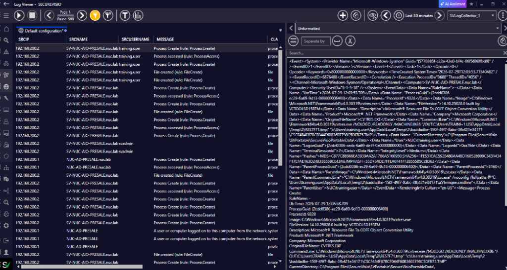The width and height of the screenshot is (507, 270).
Task: Go to next page of log results
Action: (x=82, y=15)
